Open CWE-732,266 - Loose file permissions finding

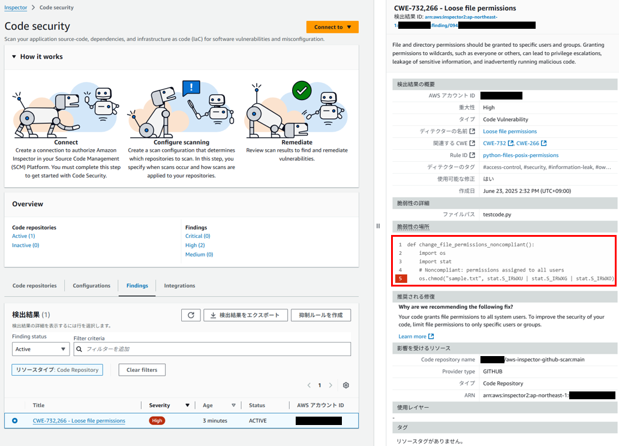click(79, 421)
